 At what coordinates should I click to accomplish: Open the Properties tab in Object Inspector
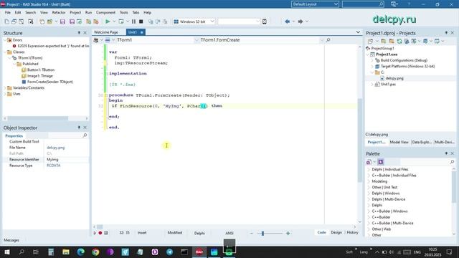point(14,135)
